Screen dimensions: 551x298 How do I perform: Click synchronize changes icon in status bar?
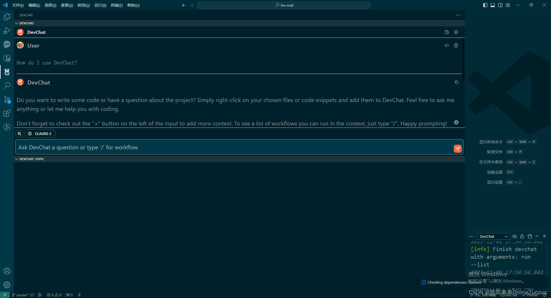point(32,295)
